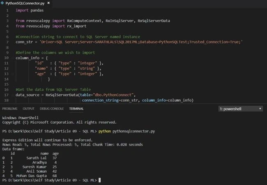Viewport: 267px width, 185px height.
Task: Switch to the OUTPUT panel tab
Action: point(29,109)
